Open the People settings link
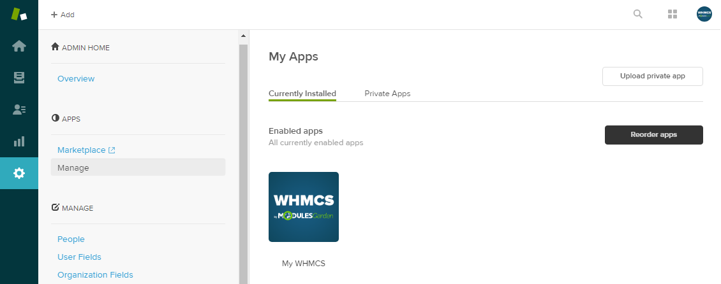The image size is (721, 284). point(71,239)
